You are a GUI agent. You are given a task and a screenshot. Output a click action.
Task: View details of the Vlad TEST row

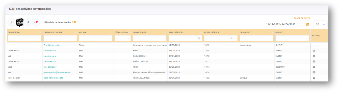[x=314, y=67]
